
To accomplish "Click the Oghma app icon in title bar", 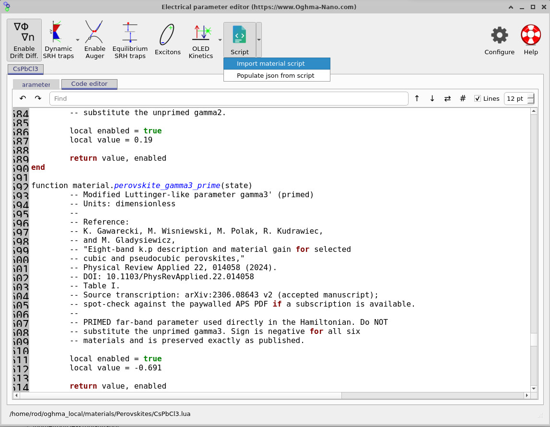I will click(x=7, y=7).
